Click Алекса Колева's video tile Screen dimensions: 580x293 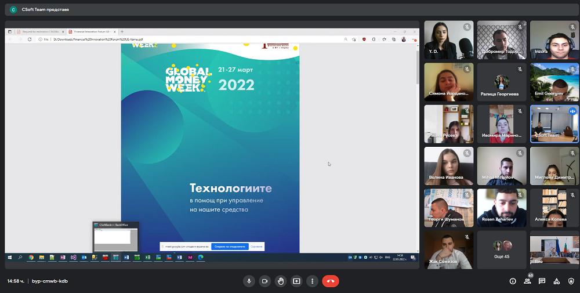tap(554, 208)
